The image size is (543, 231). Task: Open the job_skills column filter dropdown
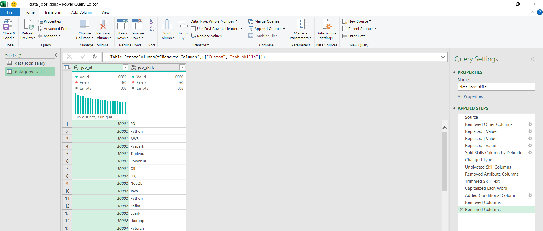tap(182, 67)
